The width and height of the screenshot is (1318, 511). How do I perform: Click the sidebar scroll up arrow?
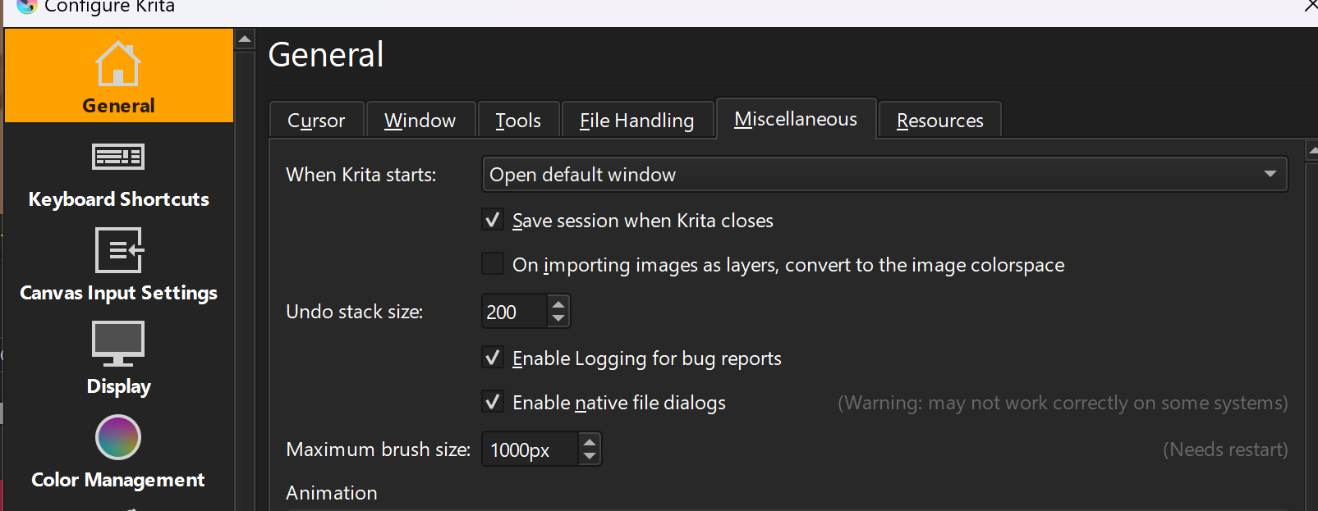[245, 39]
